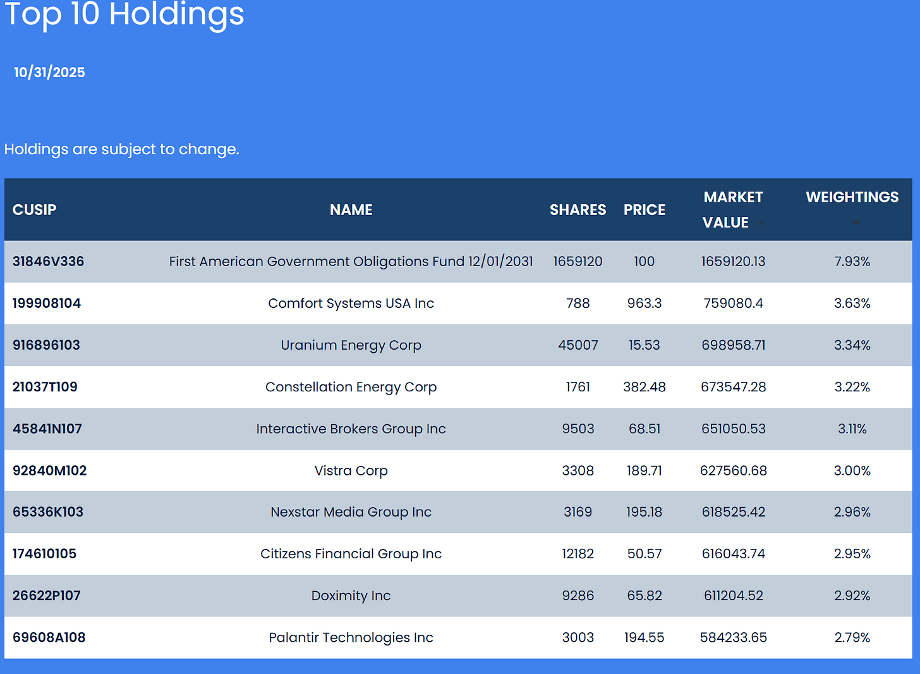Click market value 584233.65

click(x=734, y=637)
